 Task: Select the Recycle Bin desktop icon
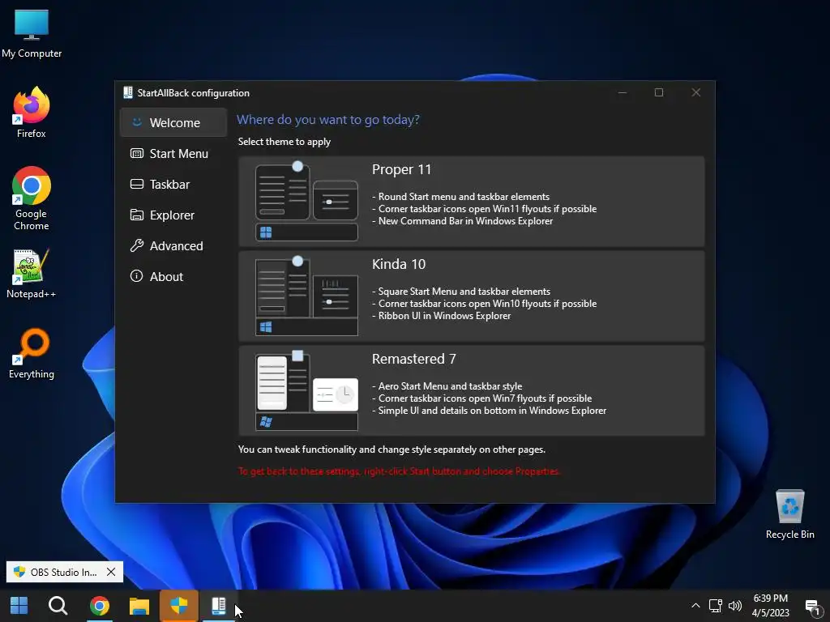point(789,514)
